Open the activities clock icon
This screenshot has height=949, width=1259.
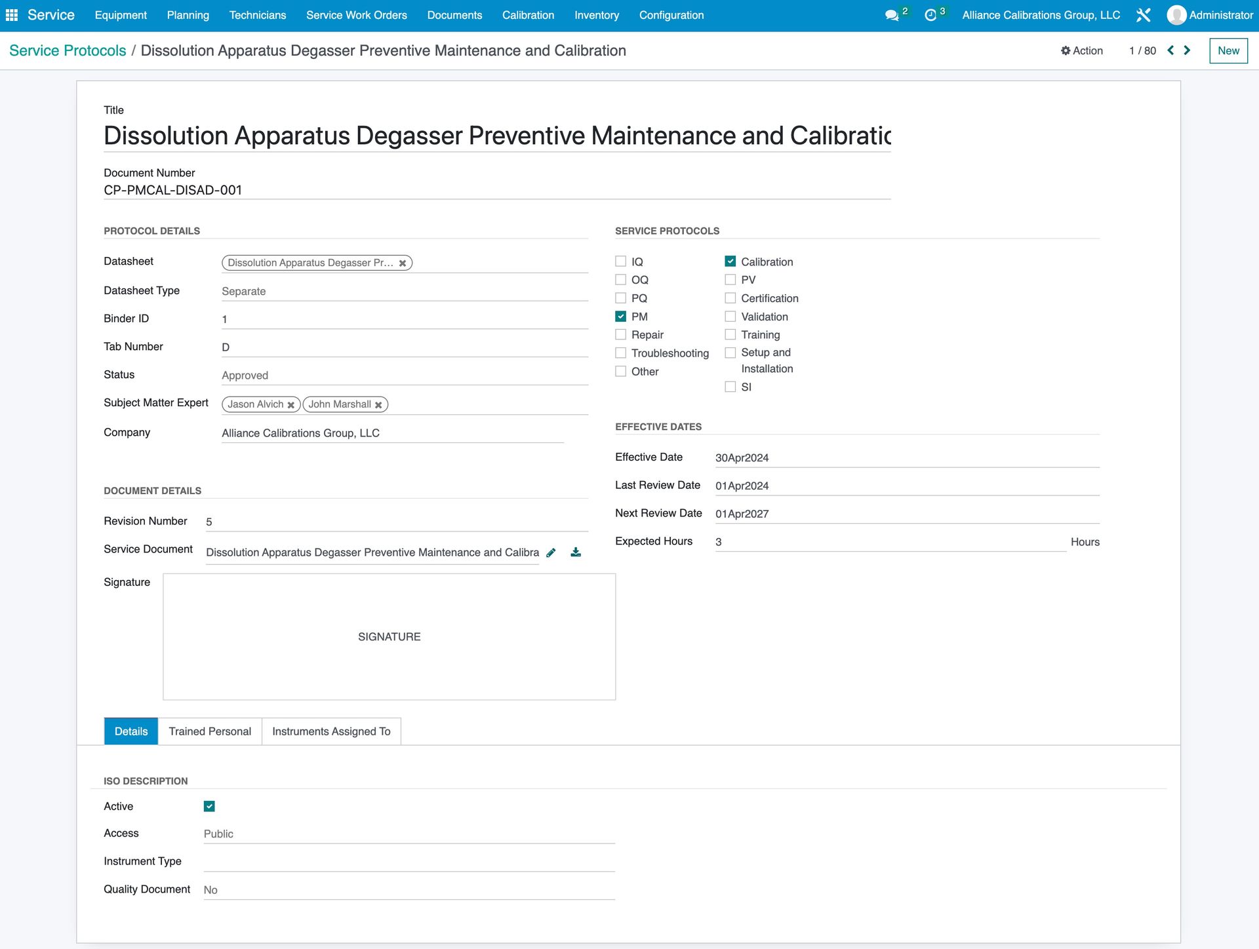[932, 14]
